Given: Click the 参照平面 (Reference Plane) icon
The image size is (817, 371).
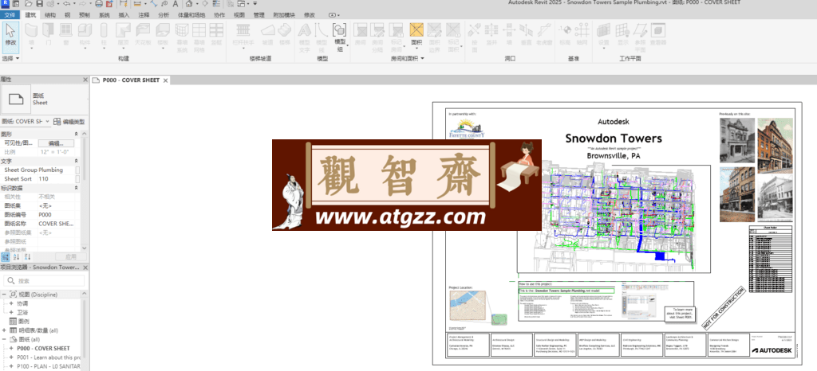Looking at the screenshot, I should (641, 30).
